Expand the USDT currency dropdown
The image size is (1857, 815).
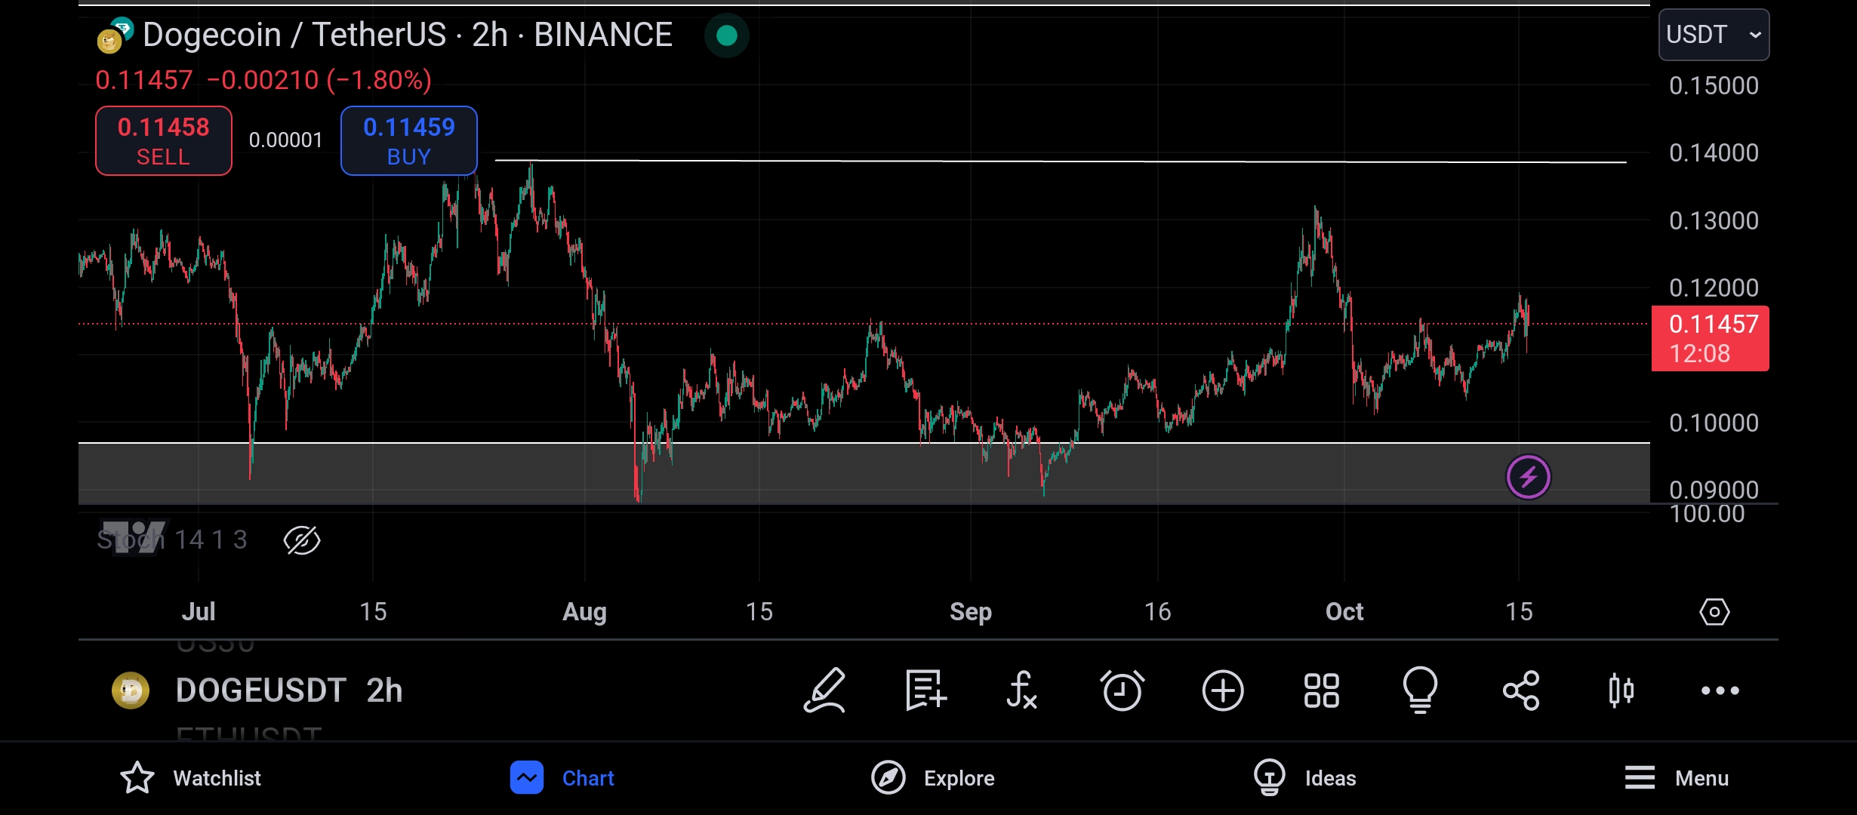point(1714,35)
